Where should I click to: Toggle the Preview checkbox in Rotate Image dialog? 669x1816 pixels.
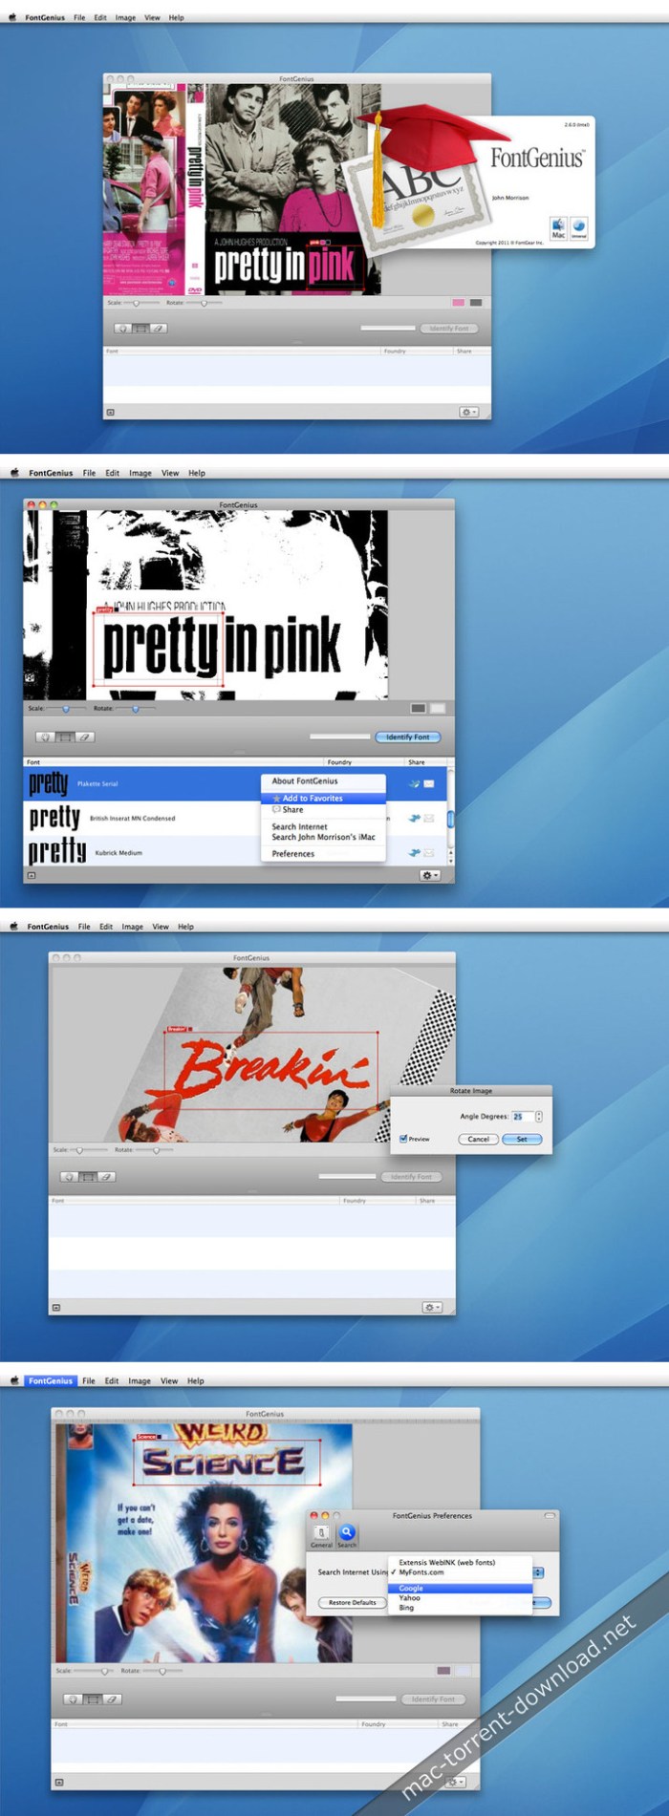403,1138
